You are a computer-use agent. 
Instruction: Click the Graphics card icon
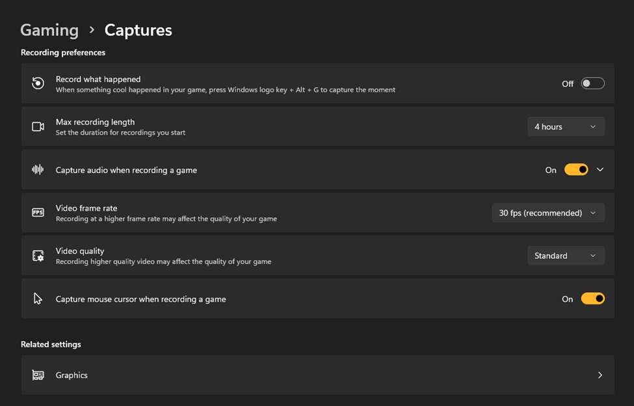[38, 375]
